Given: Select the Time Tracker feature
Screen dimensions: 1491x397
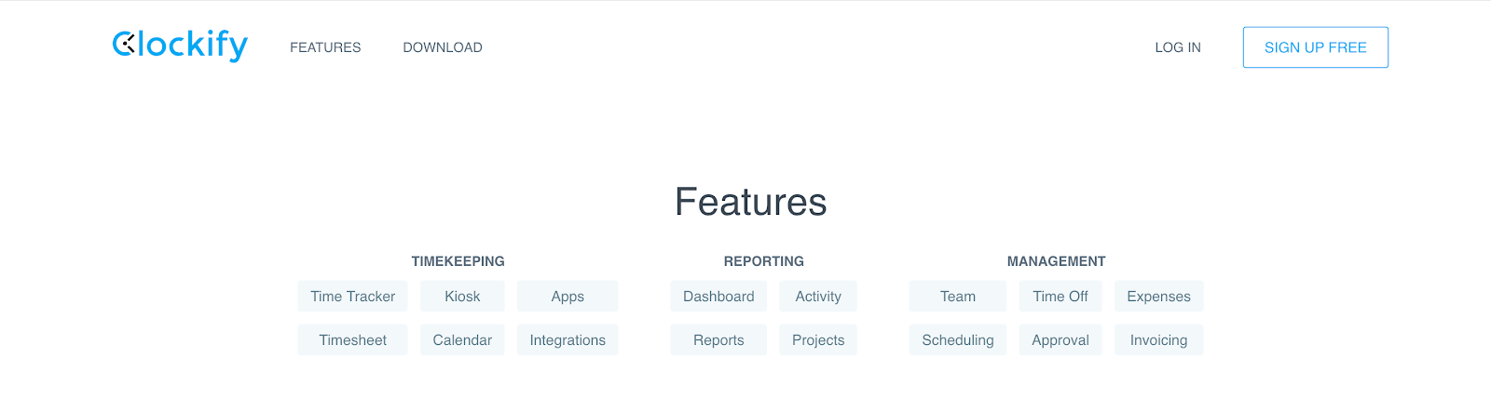Looking at the screenshot, I should click(x=352, y=297).
